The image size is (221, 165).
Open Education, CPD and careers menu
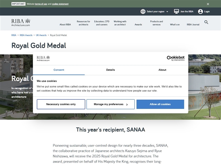coord(102,23)
